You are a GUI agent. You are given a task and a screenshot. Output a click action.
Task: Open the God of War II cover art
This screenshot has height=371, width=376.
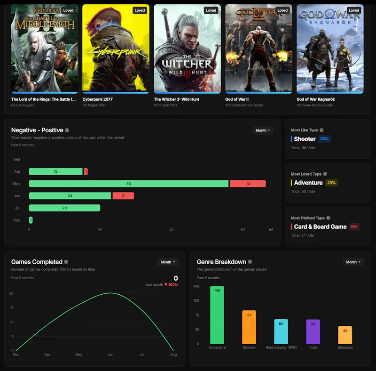point(258,49)
